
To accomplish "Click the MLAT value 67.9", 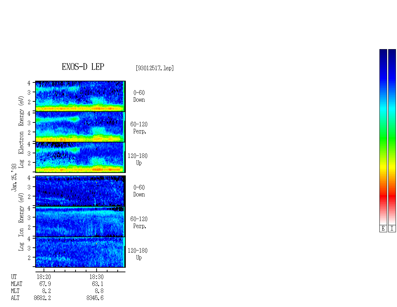I will (x=45, y=284).
